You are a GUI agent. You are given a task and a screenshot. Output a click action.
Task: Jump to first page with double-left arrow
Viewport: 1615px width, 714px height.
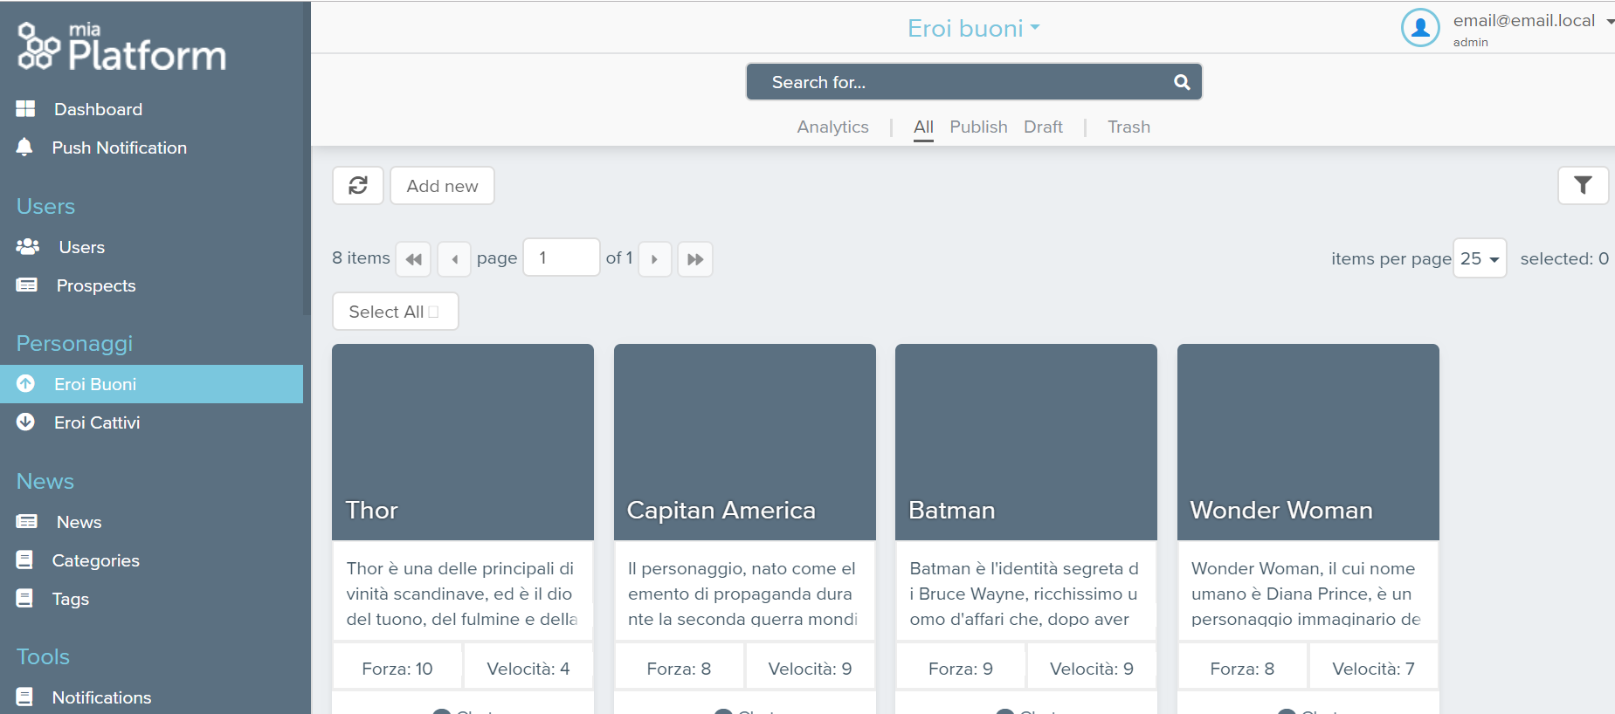pos(413,259)
